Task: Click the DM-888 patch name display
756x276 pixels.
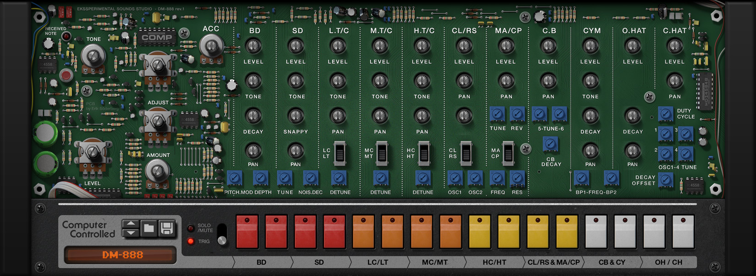Action: click(x=121, y=255)
